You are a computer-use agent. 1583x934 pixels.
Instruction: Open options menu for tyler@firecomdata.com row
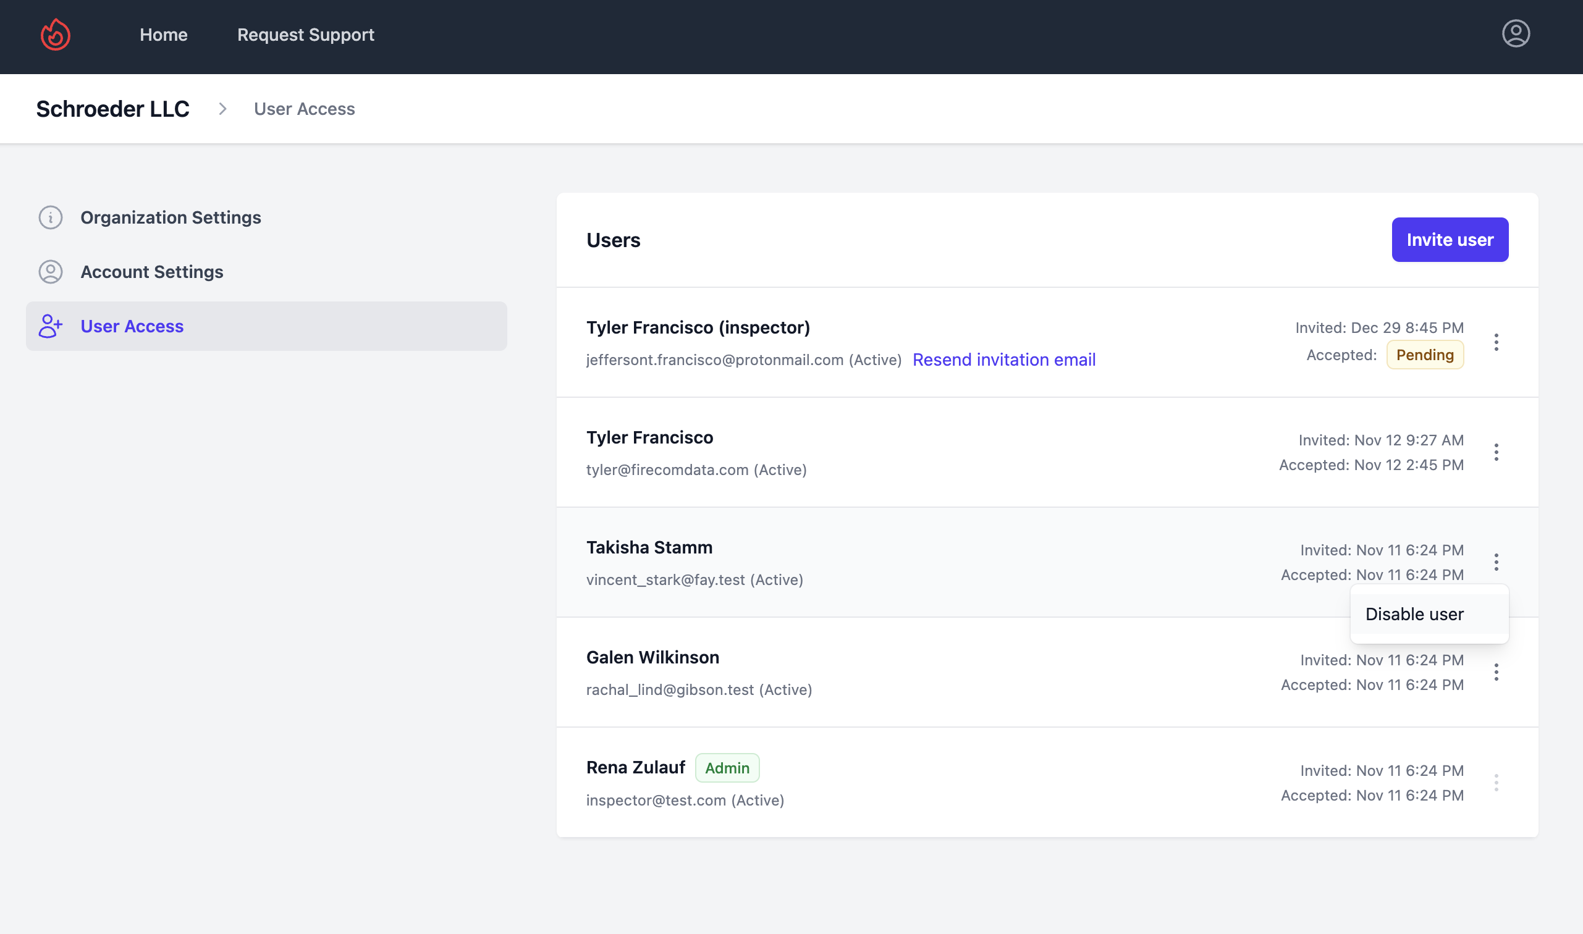click(1496, 452)
